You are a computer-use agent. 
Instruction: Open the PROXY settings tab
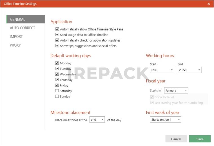15,45
